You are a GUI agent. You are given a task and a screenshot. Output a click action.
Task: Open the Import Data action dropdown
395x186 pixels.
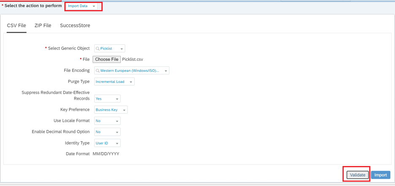(x=82, y=6)
